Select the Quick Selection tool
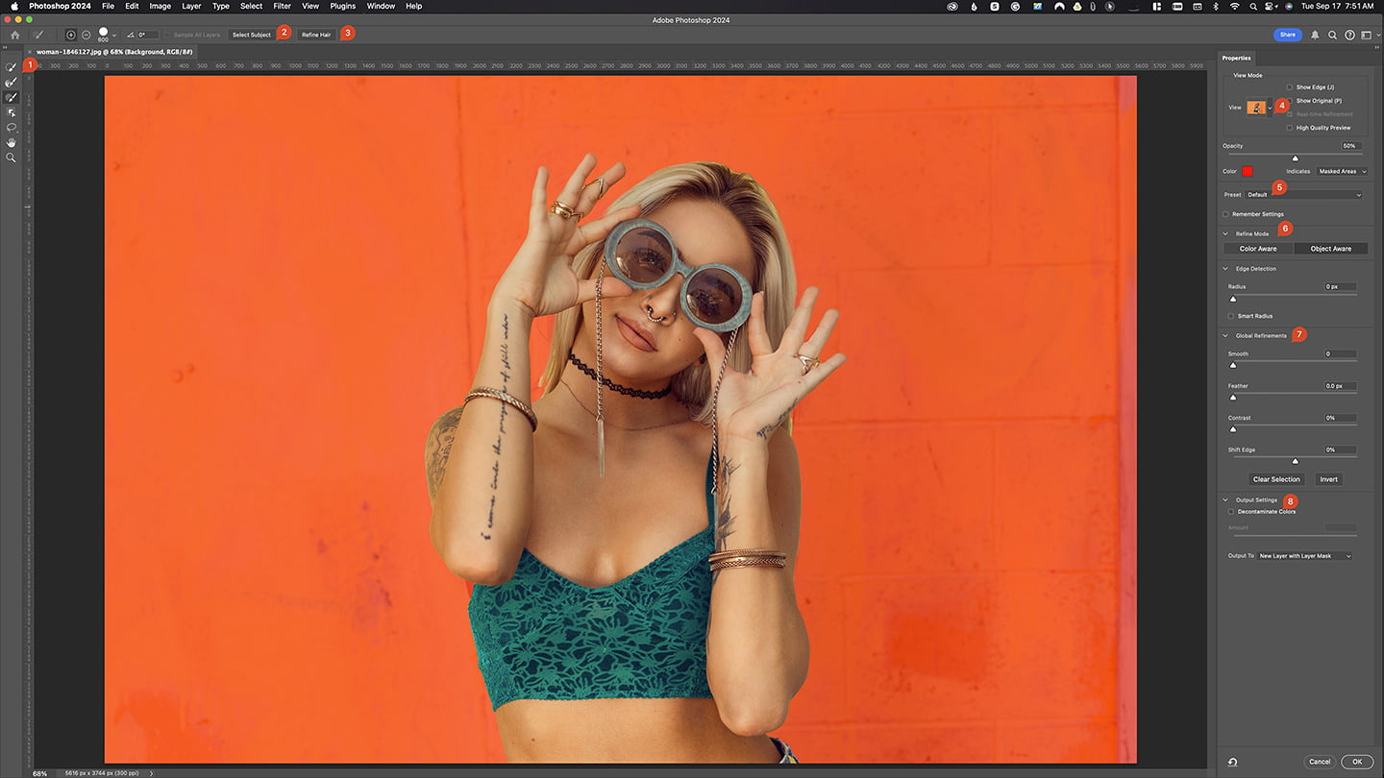 (12, 67)
